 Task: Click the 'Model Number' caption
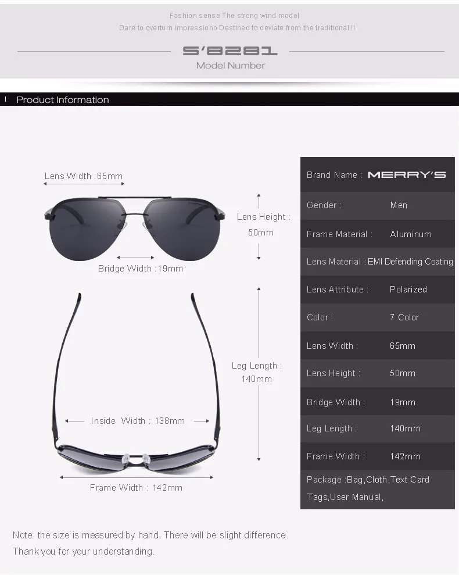pos(231,66)
